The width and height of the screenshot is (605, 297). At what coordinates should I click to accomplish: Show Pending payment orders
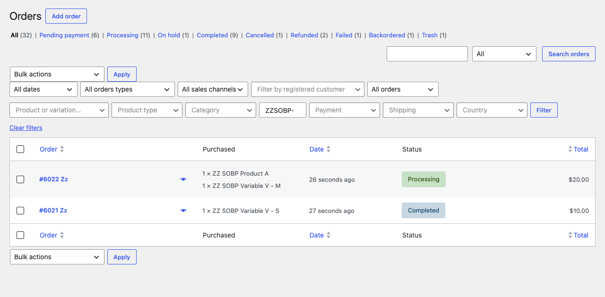[x=64, y=35]
